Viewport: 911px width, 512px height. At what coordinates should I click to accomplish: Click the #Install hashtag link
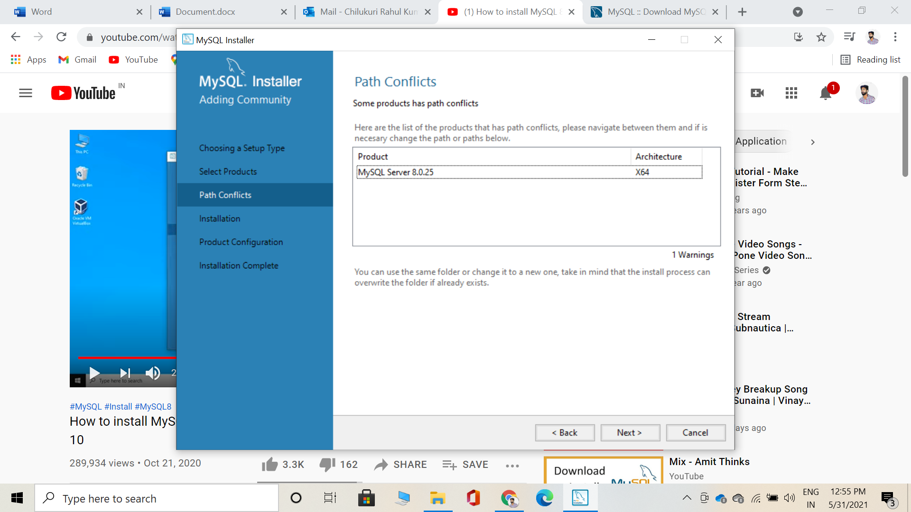click(118, 407)
